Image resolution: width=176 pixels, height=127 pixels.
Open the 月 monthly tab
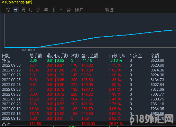click(x=30, y=10)
